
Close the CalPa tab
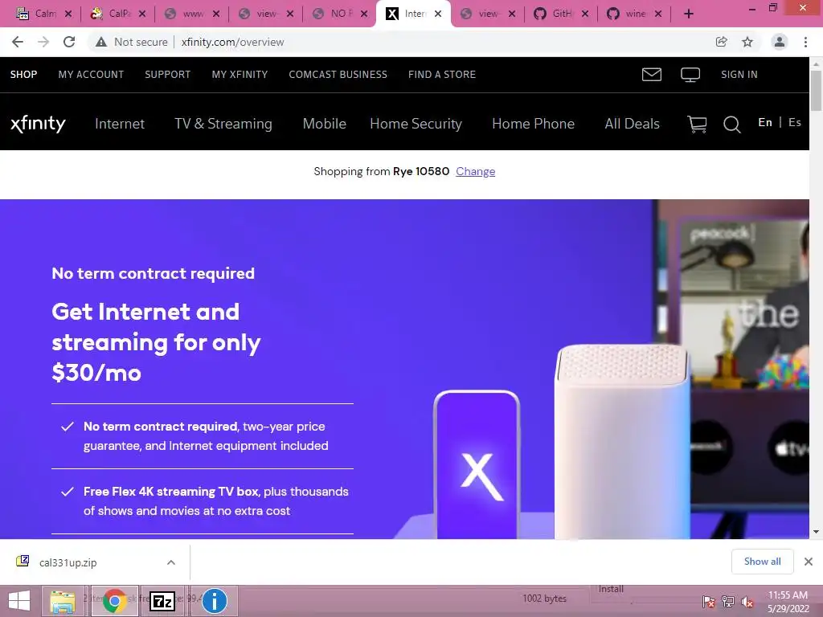click(142, 14)
